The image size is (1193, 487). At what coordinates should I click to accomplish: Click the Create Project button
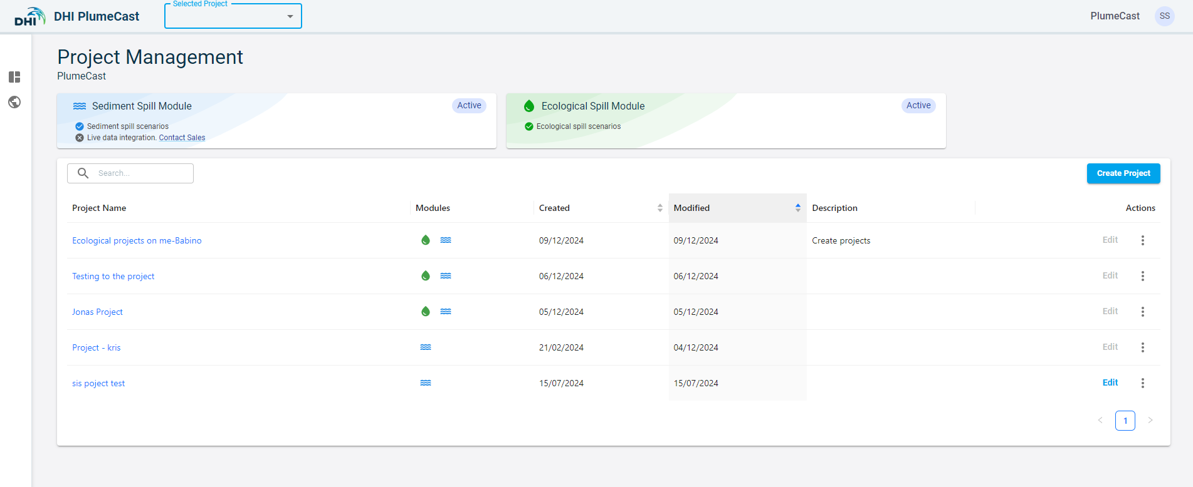click(x=1123, y=173)
